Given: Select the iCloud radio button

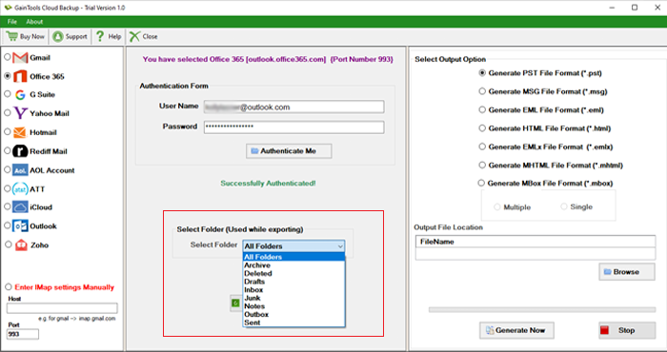Looking at the screenshot, I should (8, 206).
